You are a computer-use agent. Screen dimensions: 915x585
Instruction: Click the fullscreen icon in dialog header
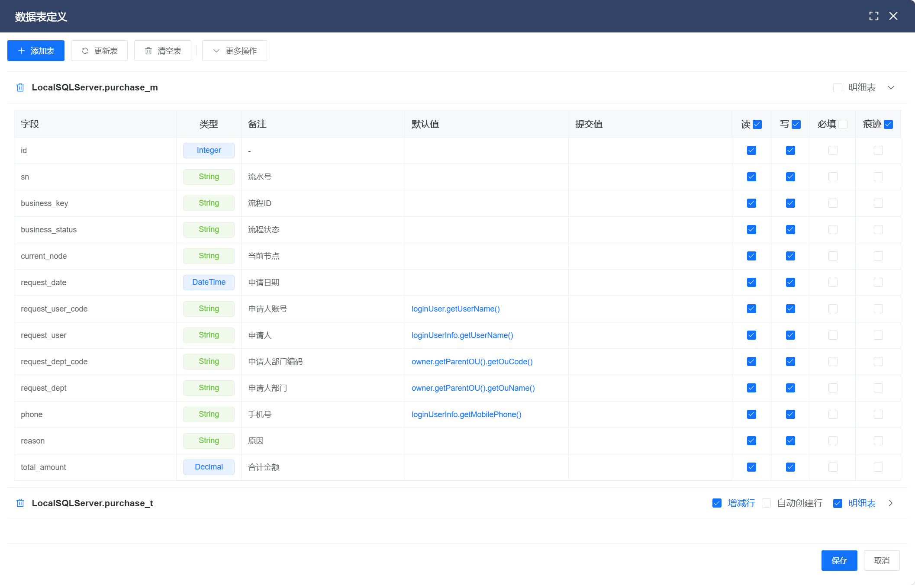[873, 16]
